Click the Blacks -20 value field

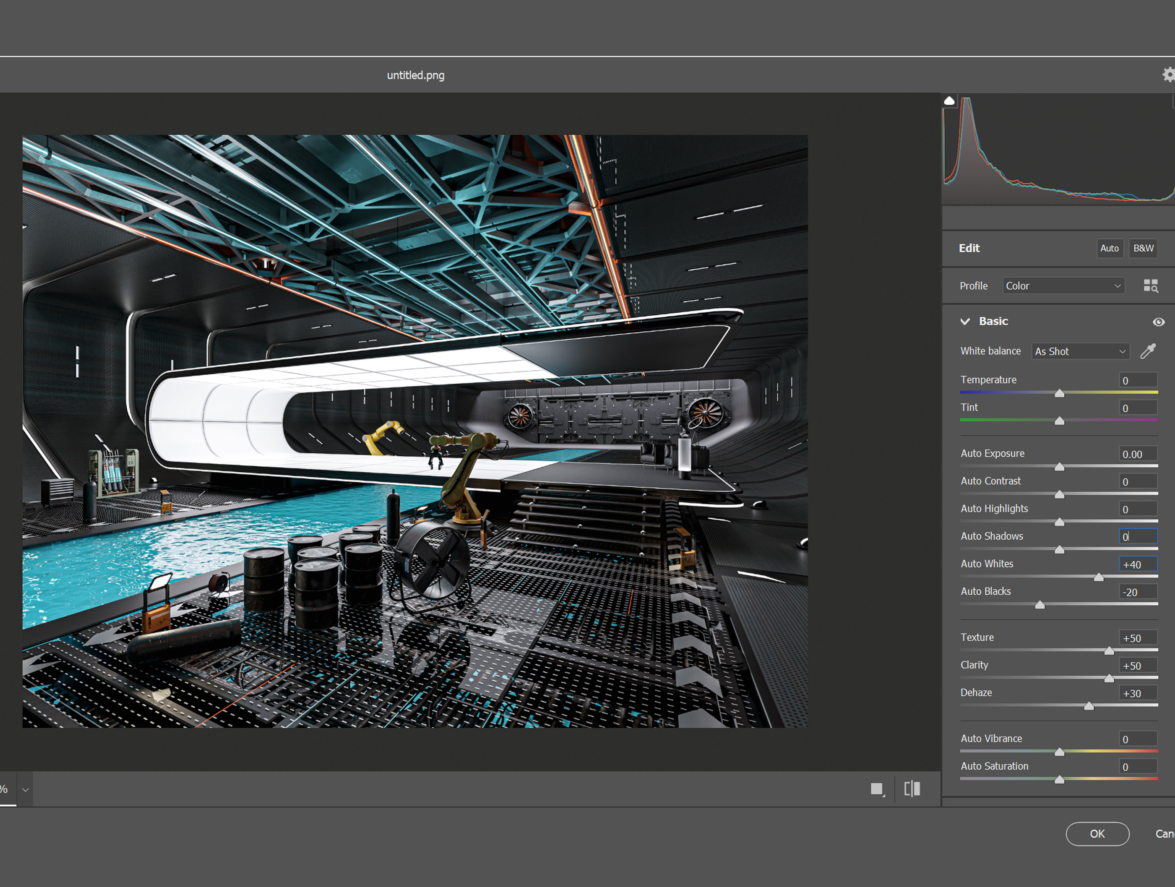(1138, 592)
